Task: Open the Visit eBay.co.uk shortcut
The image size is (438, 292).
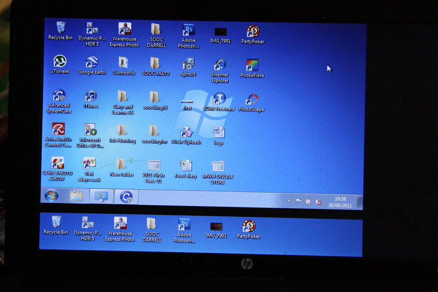Action: (89, 163)
